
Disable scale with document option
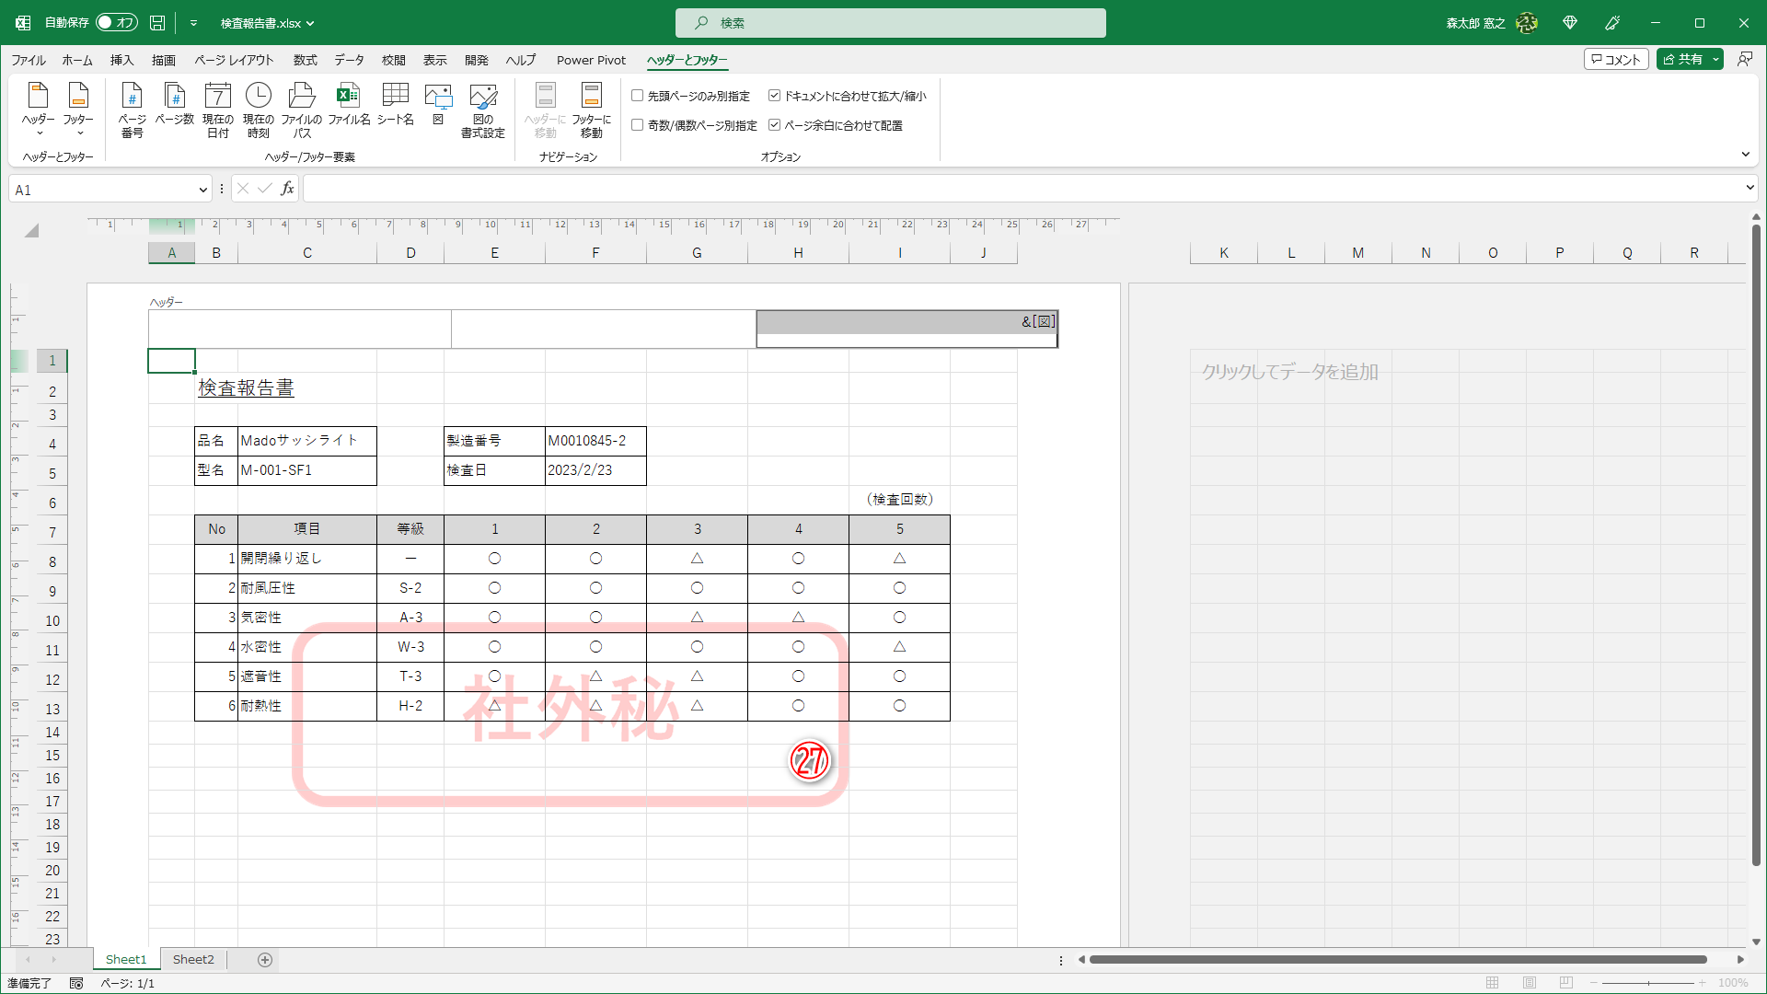[x=774, y=95]
